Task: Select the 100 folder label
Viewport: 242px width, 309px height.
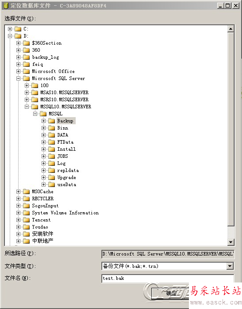Action: pyautogui.click(x=45, y=85)
